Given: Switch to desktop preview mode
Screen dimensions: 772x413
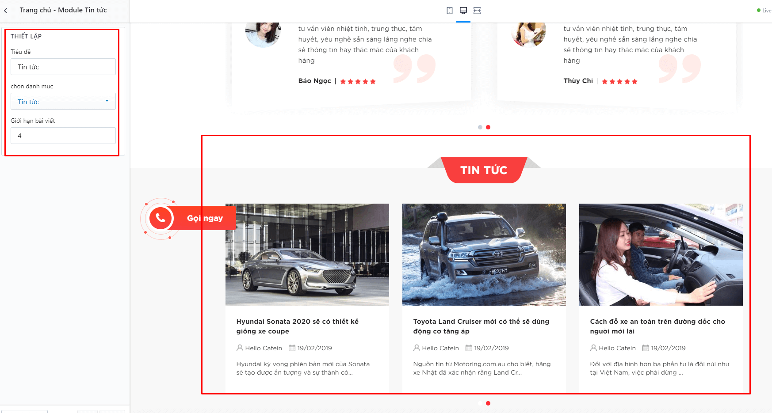Looking at the screenshot, I should pos(463,11).
